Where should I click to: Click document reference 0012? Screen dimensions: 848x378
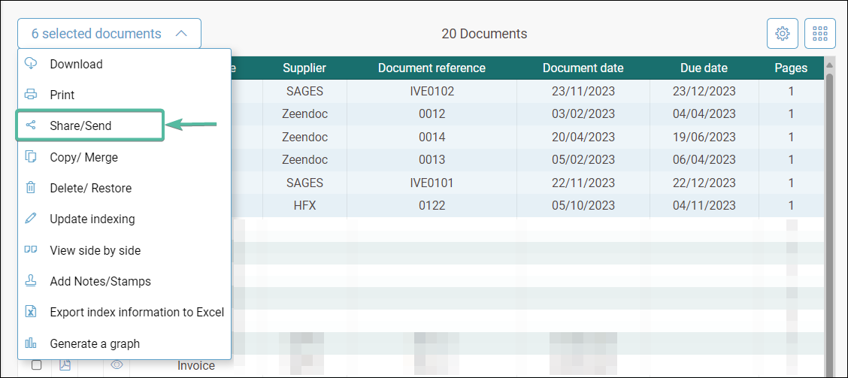432,114
